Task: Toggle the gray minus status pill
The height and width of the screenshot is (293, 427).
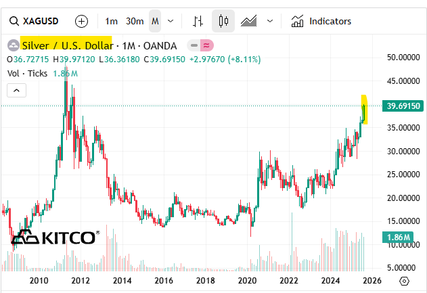Action: (194, 46)
